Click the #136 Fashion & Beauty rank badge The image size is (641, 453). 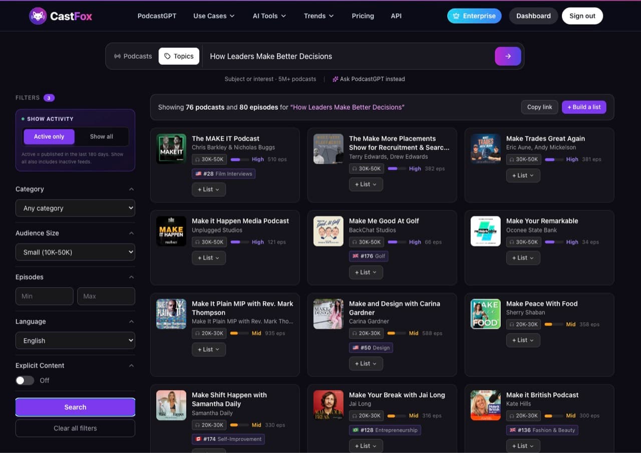(542, 430)
